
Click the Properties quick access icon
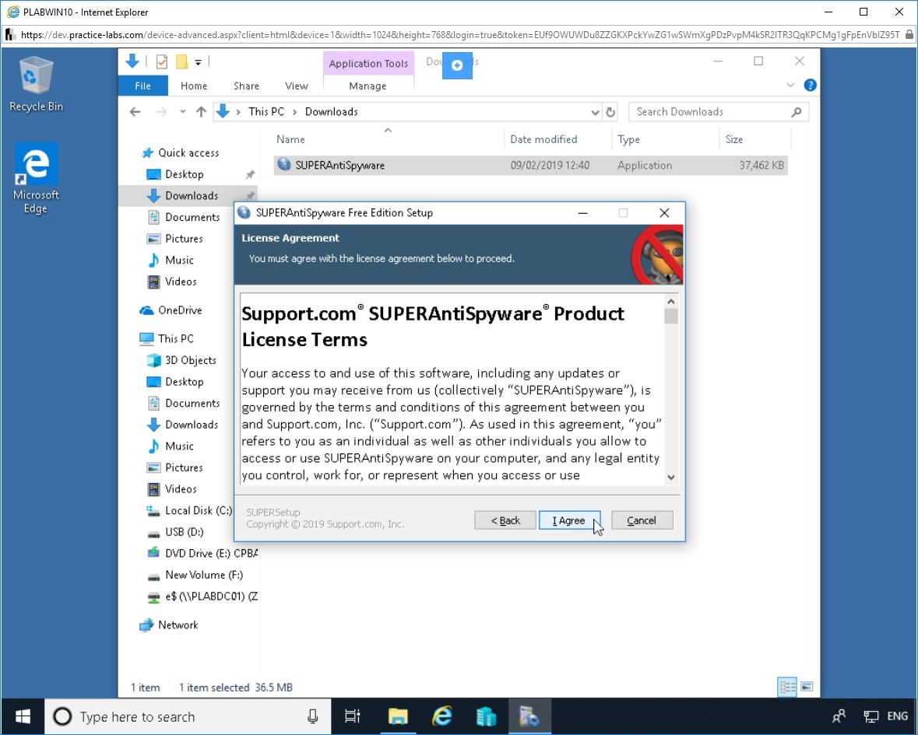click(162, 61)
